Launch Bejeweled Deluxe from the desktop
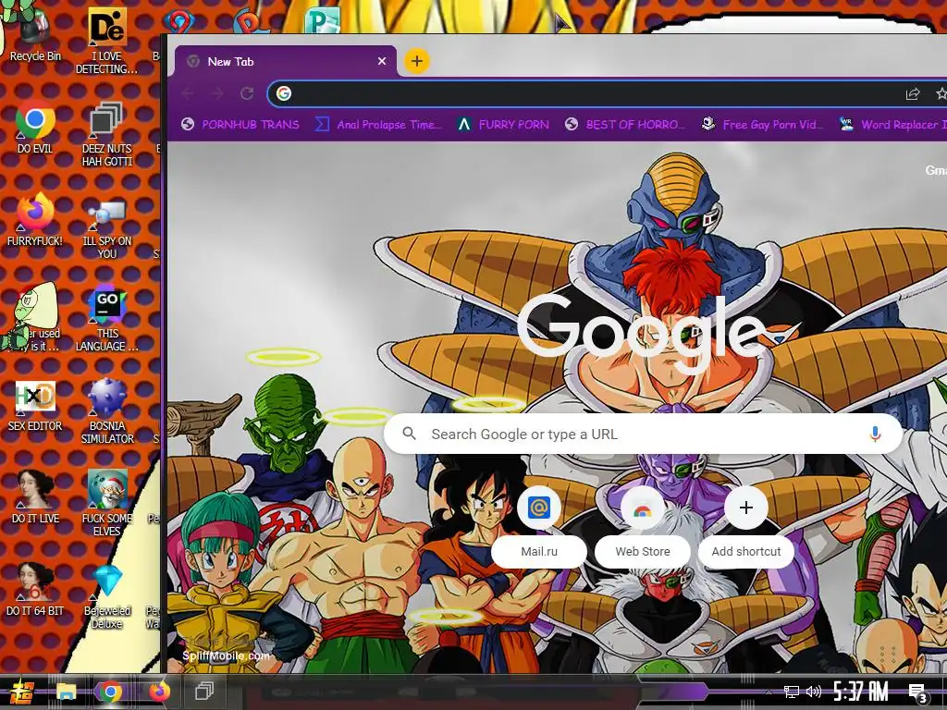947x710 pixels. pyautogui.click(x=107, y=596)
